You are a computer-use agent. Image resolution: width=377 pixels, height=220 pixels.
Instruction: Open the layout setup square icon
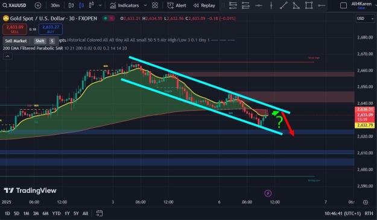pyautogui.click(x=344, y=5)
